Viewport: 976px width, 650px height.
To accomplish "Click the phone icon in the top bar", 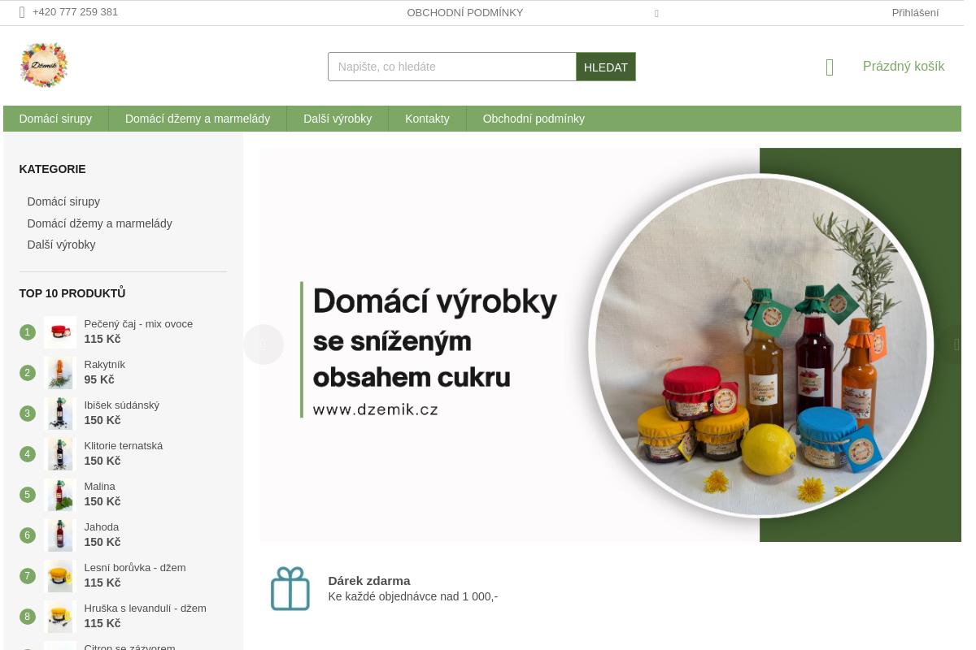I will 24,12.
